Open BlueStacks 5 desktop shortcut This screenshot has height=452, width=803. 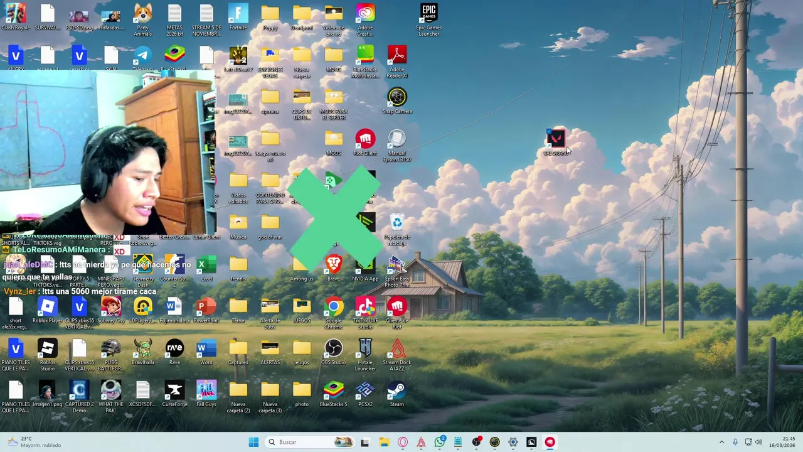pyautogui.click(x=334, y=394)
